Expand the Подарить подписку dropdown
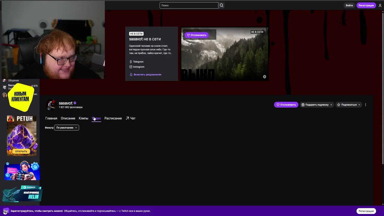 (317, 105)
